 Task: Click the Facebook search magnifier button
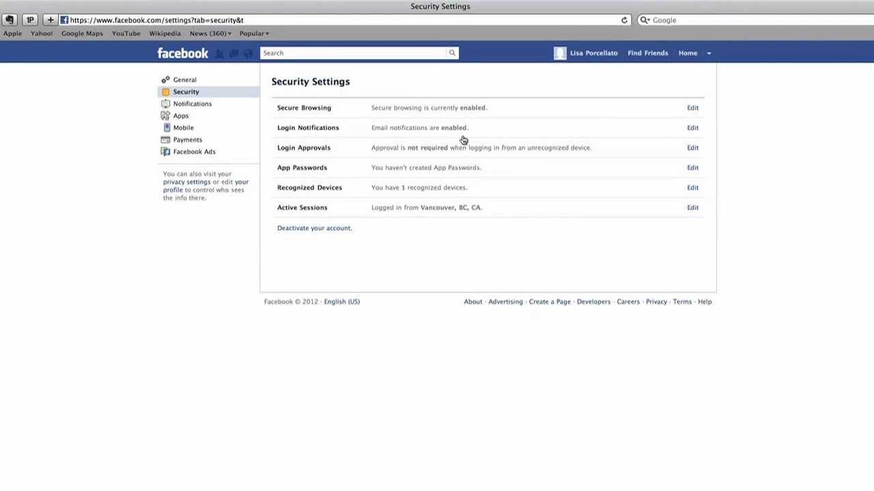click(452, 53)
